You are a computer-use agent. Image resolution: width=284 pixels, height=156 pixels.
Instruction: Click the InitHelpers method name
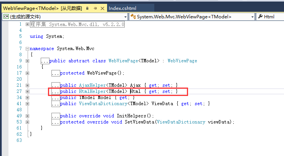pyautogui.click(x=131, y=116)
